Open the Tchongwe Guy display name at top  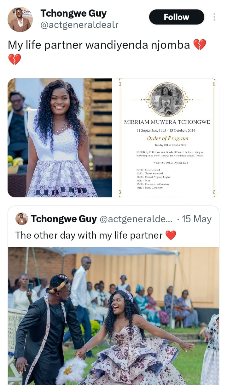[x=73, y=13]
